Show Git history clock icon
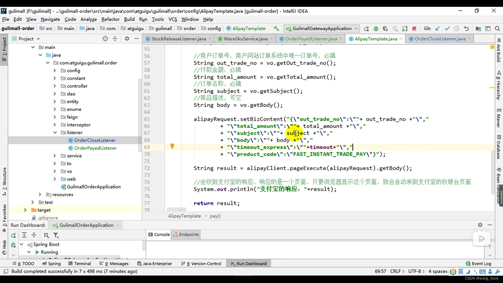Screen dimensions: 503x283 click(x=457, y=29)
